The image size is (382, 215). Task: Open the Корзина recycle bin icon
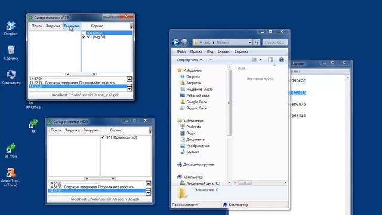[x=11, y=53]
